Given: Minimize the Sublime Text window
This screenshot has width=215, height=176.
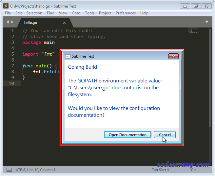Looking at the screenshot, I should 185,6.
